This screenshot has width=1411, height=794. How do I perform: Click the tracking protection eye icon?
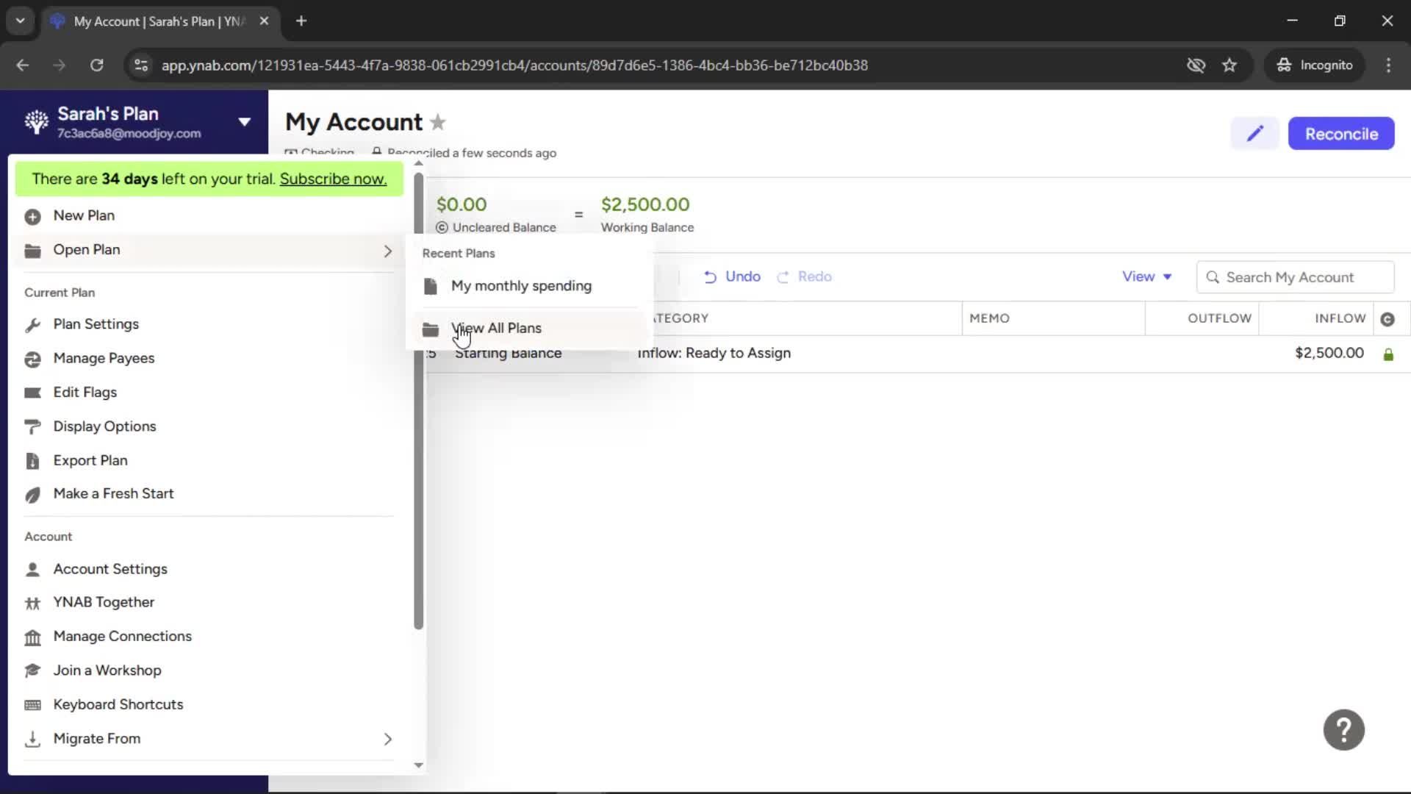click(1196, 65)
